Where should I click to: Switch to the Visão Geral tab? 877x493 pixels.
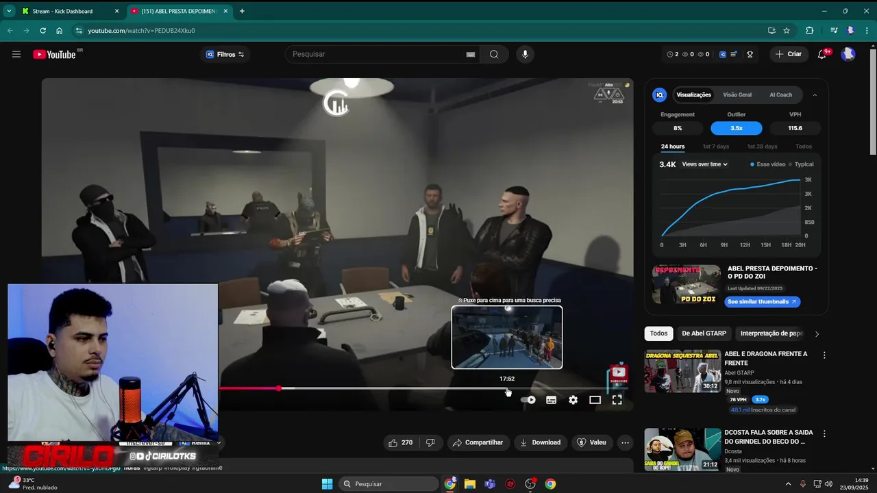737,94
